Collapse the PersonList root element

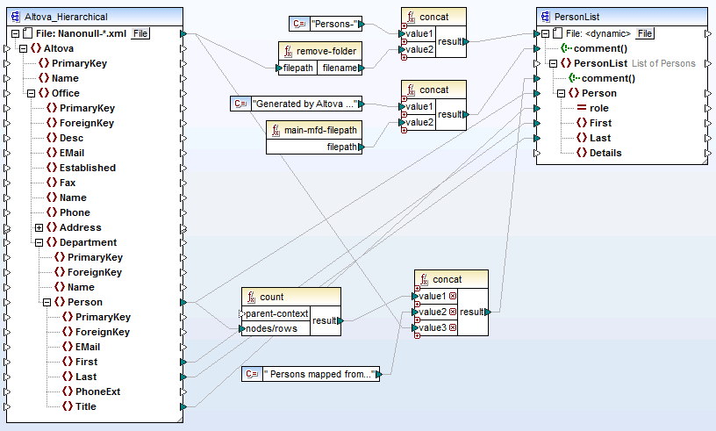(x=552, y=63)
